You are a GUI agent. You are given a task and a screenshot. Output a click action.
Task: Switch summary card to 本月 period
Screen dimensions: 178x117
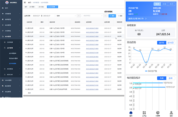coord(171,4)
